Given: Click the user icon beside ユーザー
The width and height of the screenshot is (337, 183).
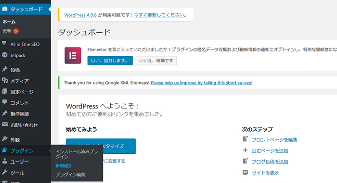Looking at the screenshot, I should pyautogui.click(x=5, y=161).
